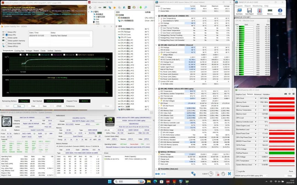Click the GPU-Z refresh icon
Viewport: 297px width, 185px height.
pos(290,94)
